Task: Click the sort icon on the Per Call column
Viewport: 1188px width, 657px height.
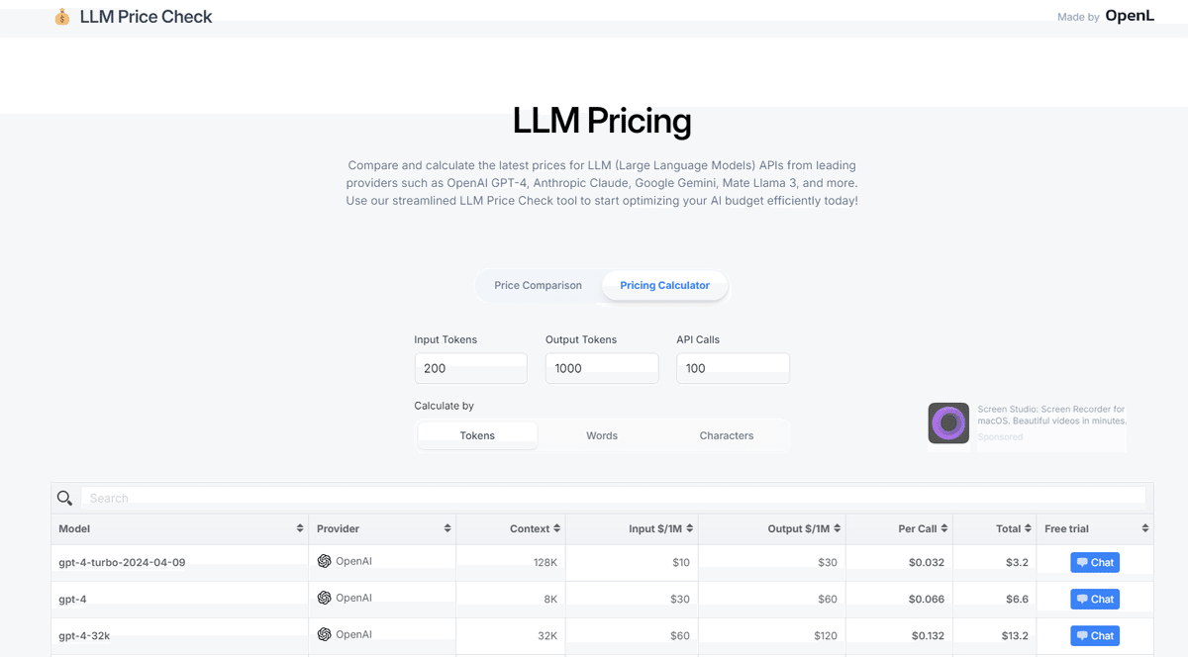Action: coord(942,528)
